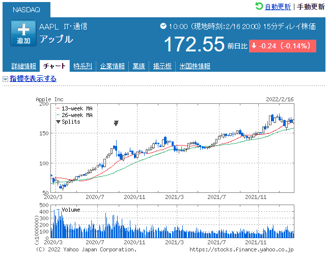Viewport: 328px width, 257px height.
Task: Click the 指標を表示する link
Action: [33, 79]
